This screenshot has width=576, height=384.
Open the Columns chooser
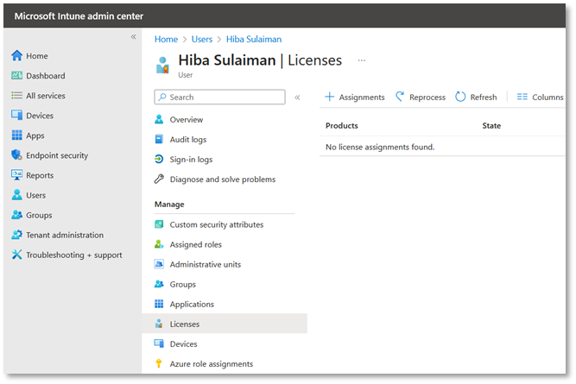click(540, 98)
